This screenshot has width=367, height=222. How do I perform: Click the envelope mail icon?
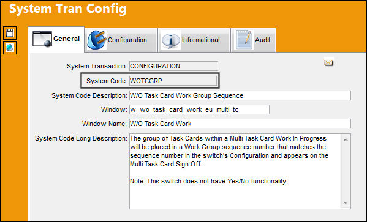coord(328,62)
